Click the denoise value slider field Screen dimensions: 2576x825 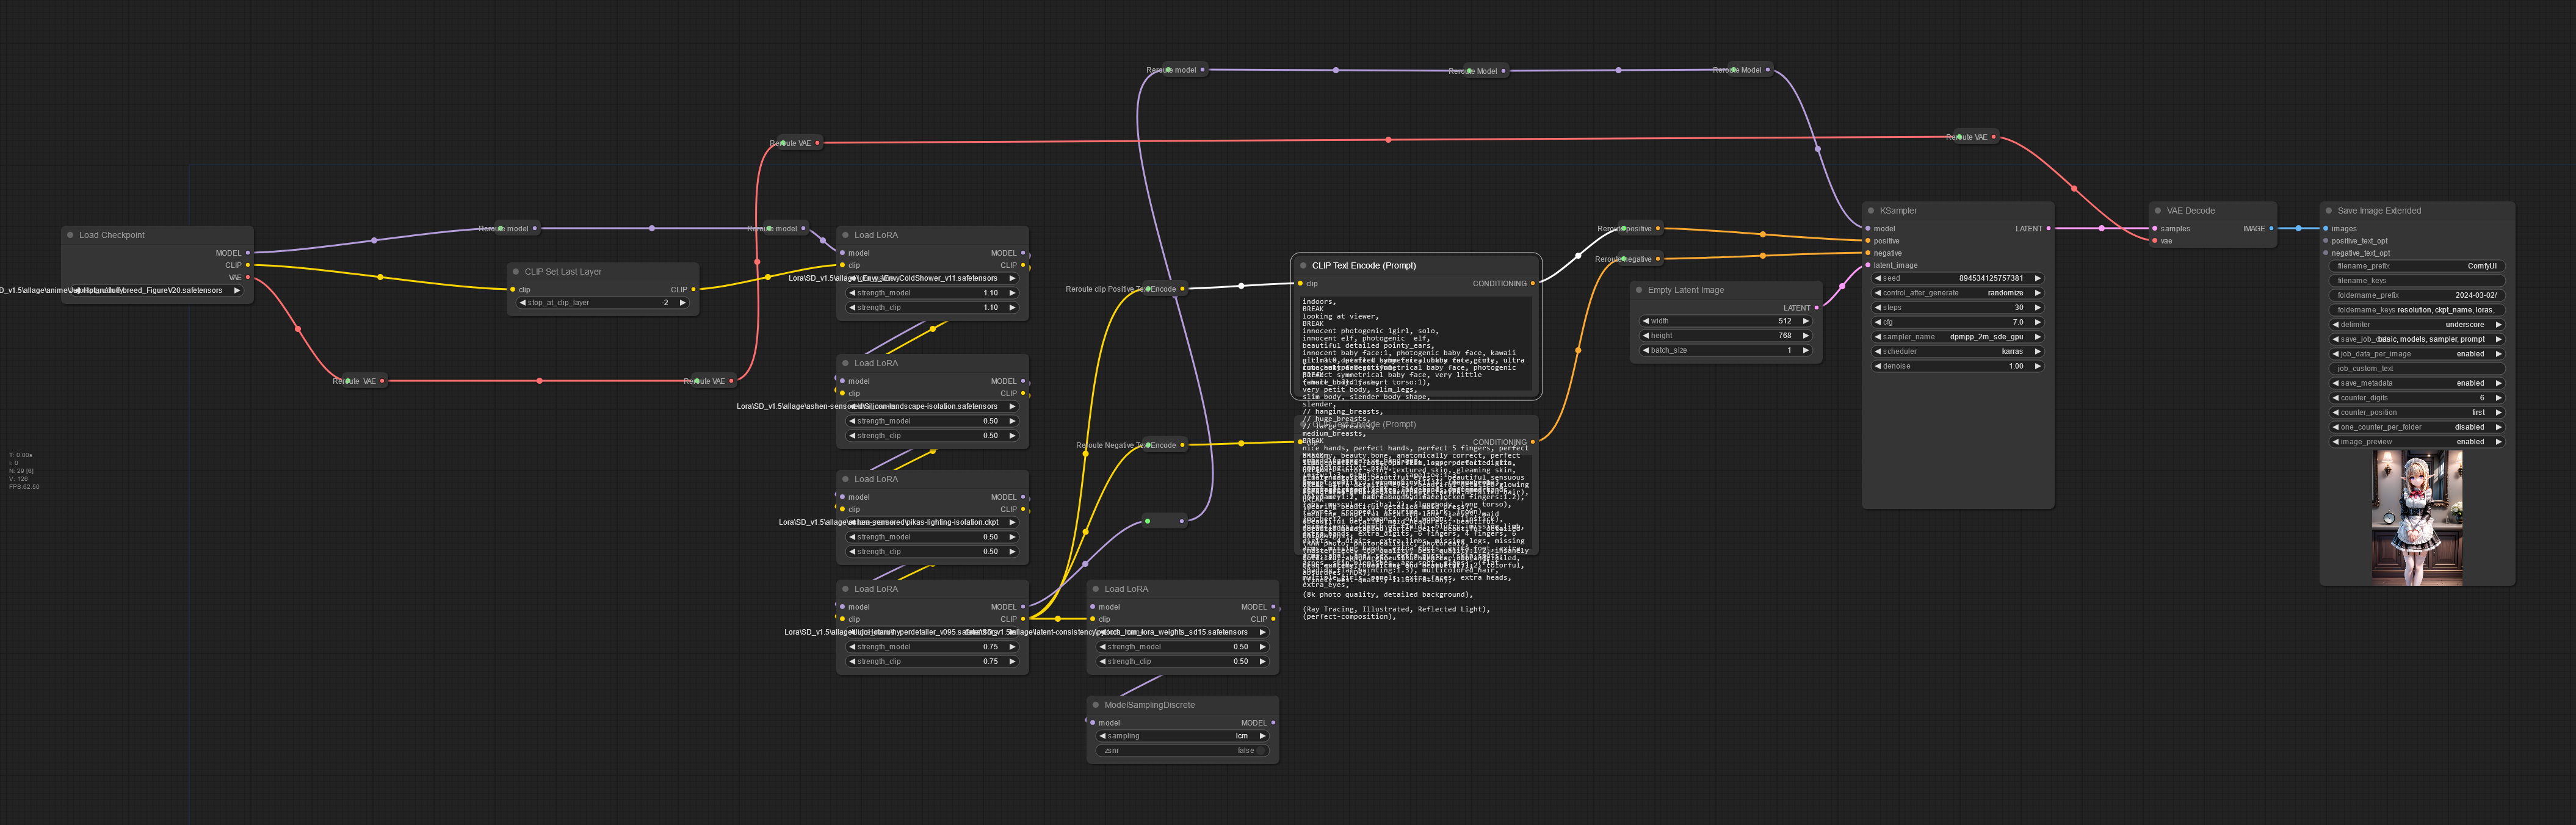1957,366
